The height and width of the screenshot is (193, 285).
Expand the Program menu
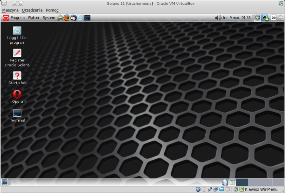click(17, 18)
